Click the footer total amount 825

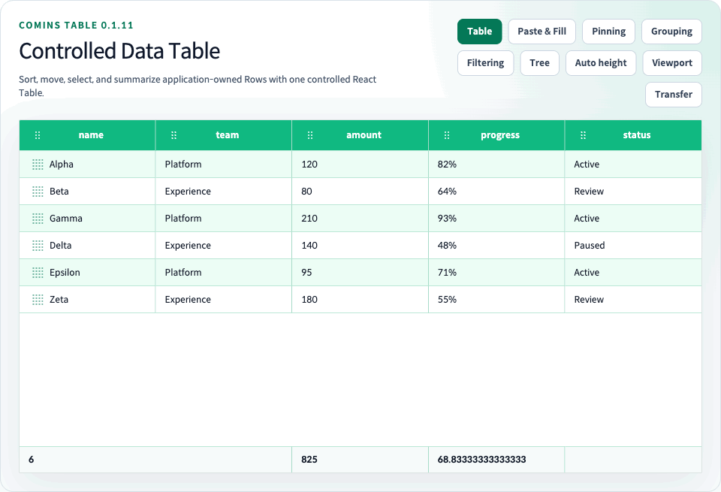pyautogui.click(x=360, y=460)
